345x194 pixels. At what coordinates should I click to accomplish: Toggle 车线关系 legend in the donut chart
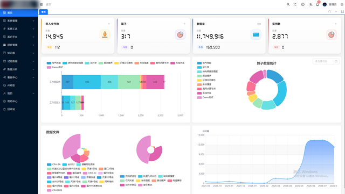pyautogui.click(x=204, y=93)
